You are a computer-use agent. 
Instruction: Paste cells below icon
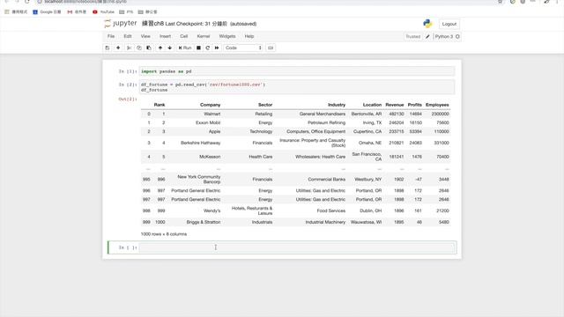[x=149, y=48]
